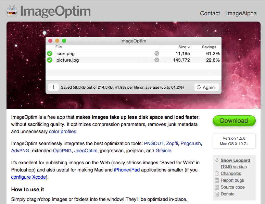The image size is (265, 204).
Task: Click the Again button
Action: [x=206, y=87]
